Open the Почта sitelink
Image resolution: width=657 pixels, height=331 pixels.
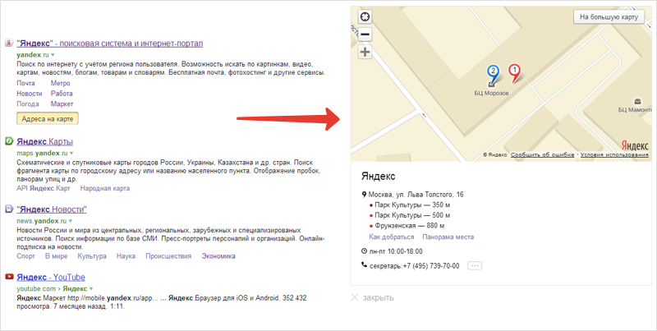coord(25,83)
